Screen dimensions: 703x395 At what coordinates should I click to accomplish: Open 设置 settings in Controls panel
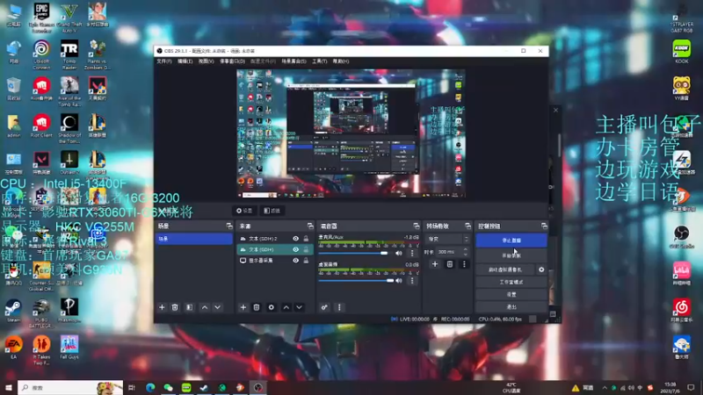tap(511, 294)
